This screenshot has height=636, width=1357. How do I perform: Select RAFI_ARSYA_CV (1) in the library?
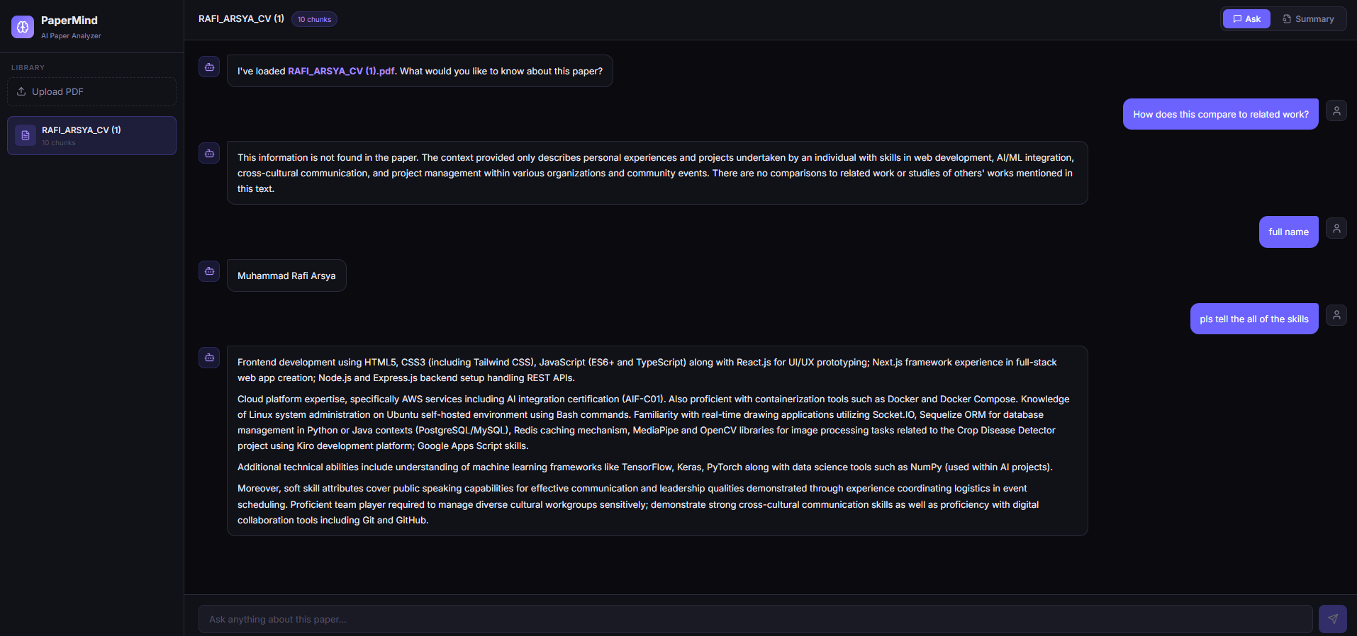click(x=91, y=135)
